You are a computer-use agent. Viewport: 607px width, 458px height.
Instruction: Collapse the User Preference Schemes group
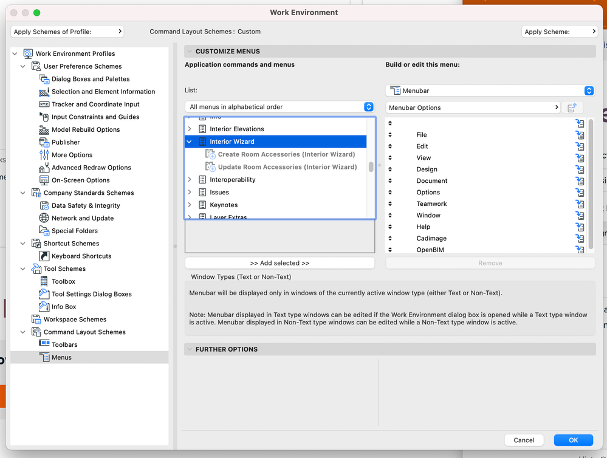pyautogui.click(x=23, y=66)
